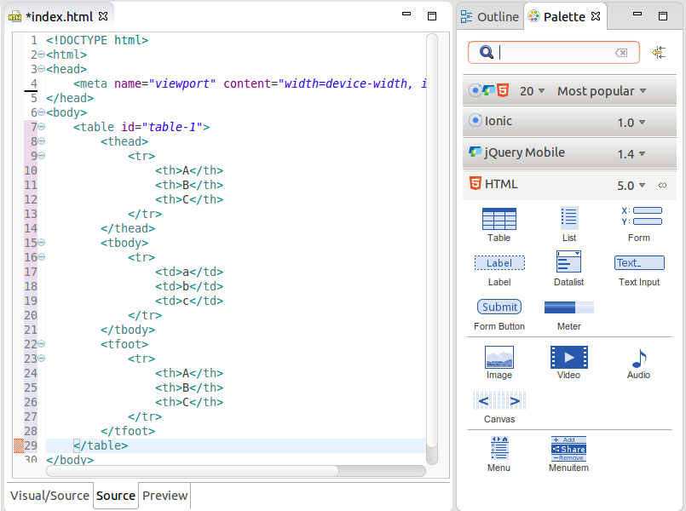This screenshot has height=511, width=686.
Task: Pick the List widget icon
Action: point(569,217)
